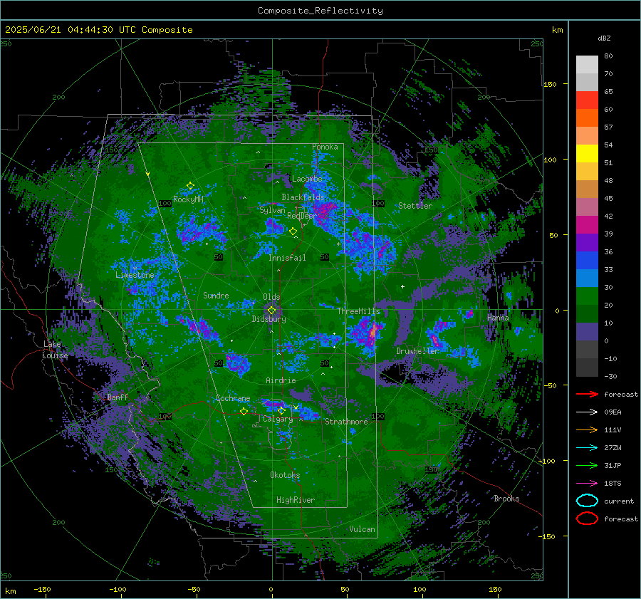The image size is (641, 599).
Task: Click the 150 tick on right axis
Action: pyautogui.click(x=551, y=84)
